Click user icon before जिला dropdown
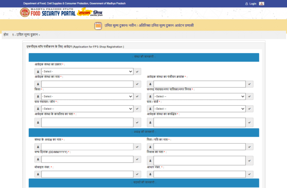Screen dimensions: 287x188 point(38,96)
